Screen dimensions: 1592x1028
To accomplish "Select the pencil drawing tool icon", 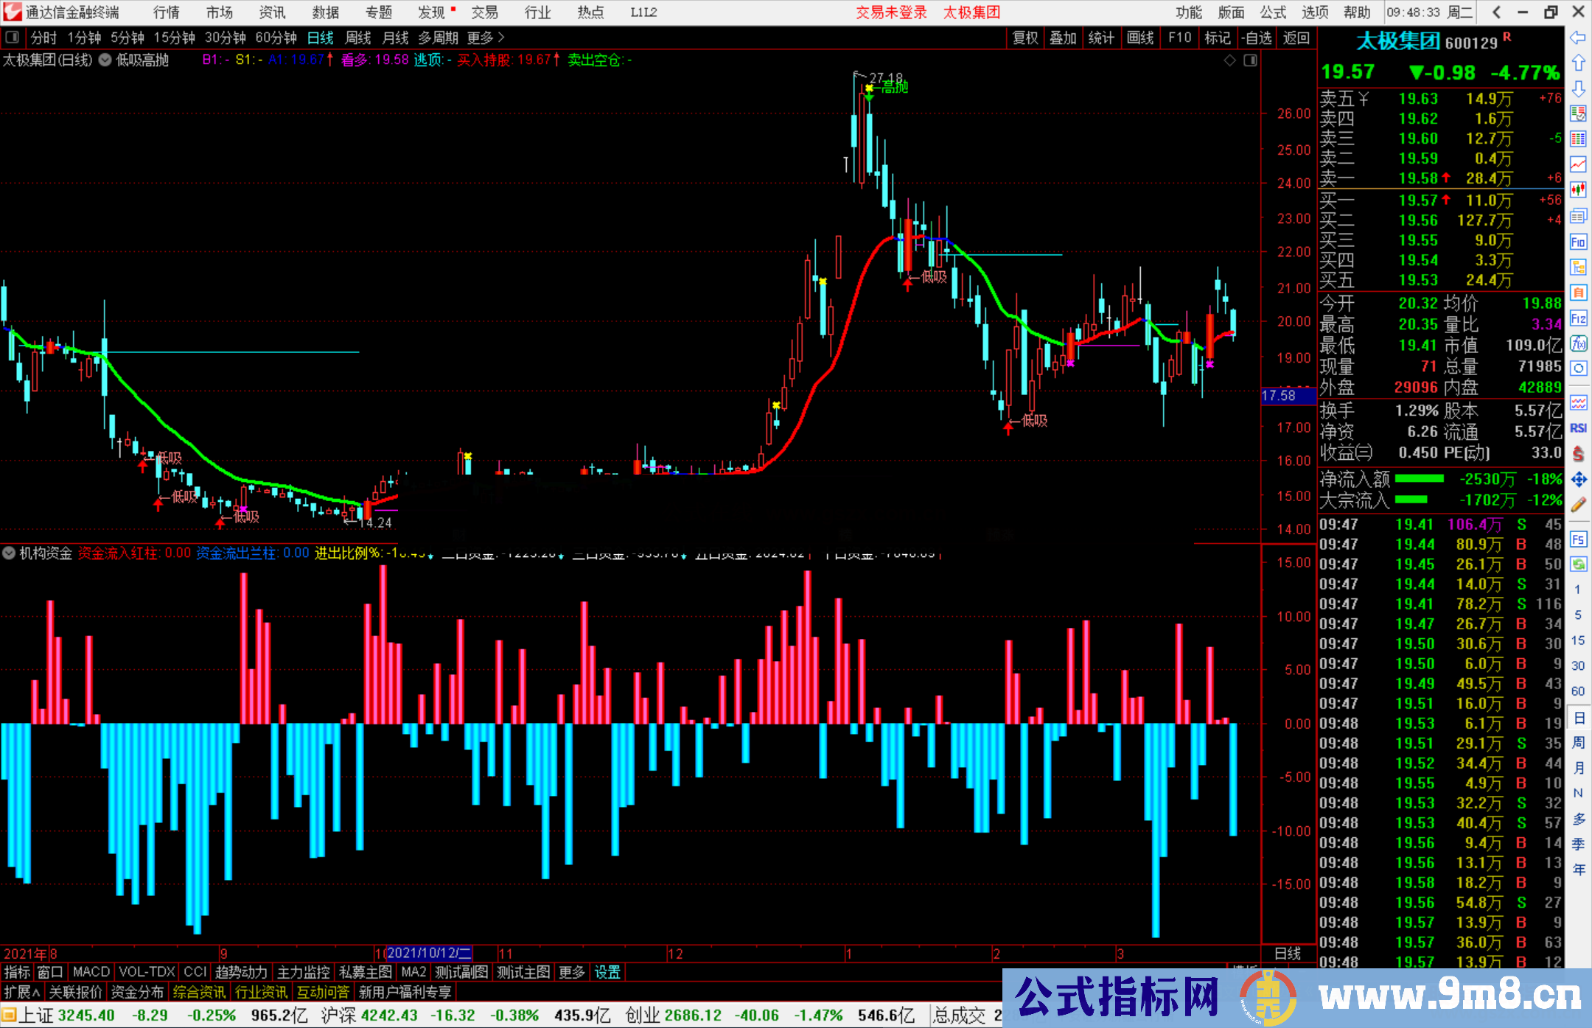I will pyautogui.click(x=1578, y=505).
